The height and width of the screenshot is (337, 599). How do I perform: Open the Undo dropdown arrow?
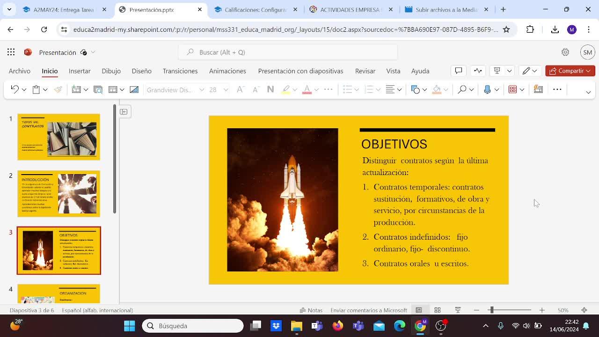point(24,89)
